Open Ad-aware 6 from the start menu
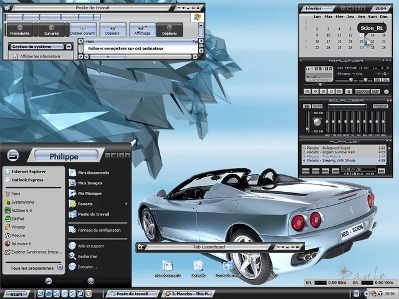 pos(21,244)
